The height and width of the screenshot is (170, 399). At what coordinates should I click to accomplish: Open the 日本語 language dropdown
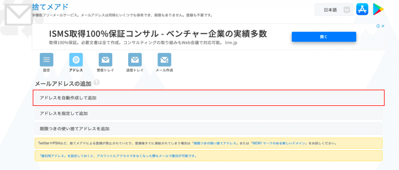(334, 10)
